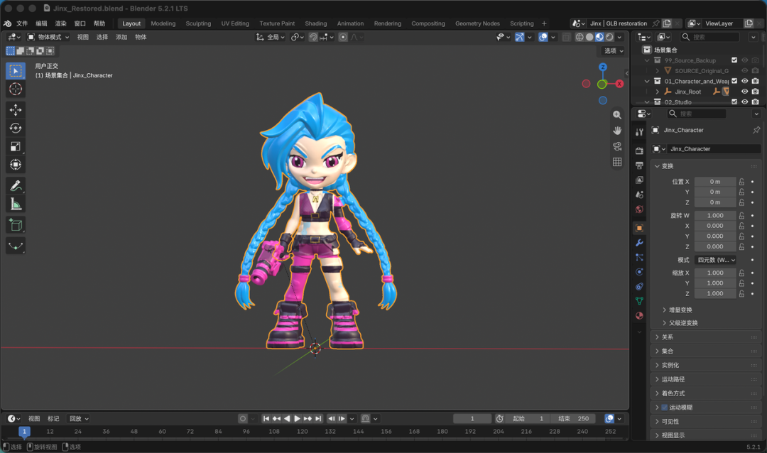Toggle proportional editing in the header
The width and height of the screenshot is (767, 453).
pos(343,37)
